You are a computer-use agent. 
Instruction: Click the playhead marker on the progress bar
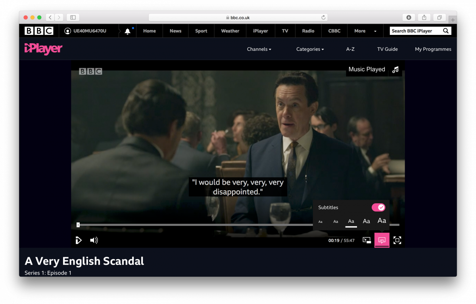(x=78, y=225)
